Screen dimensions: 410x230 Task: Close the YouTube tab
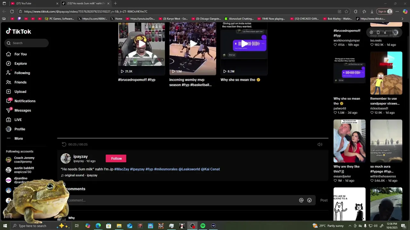(57, 4)
